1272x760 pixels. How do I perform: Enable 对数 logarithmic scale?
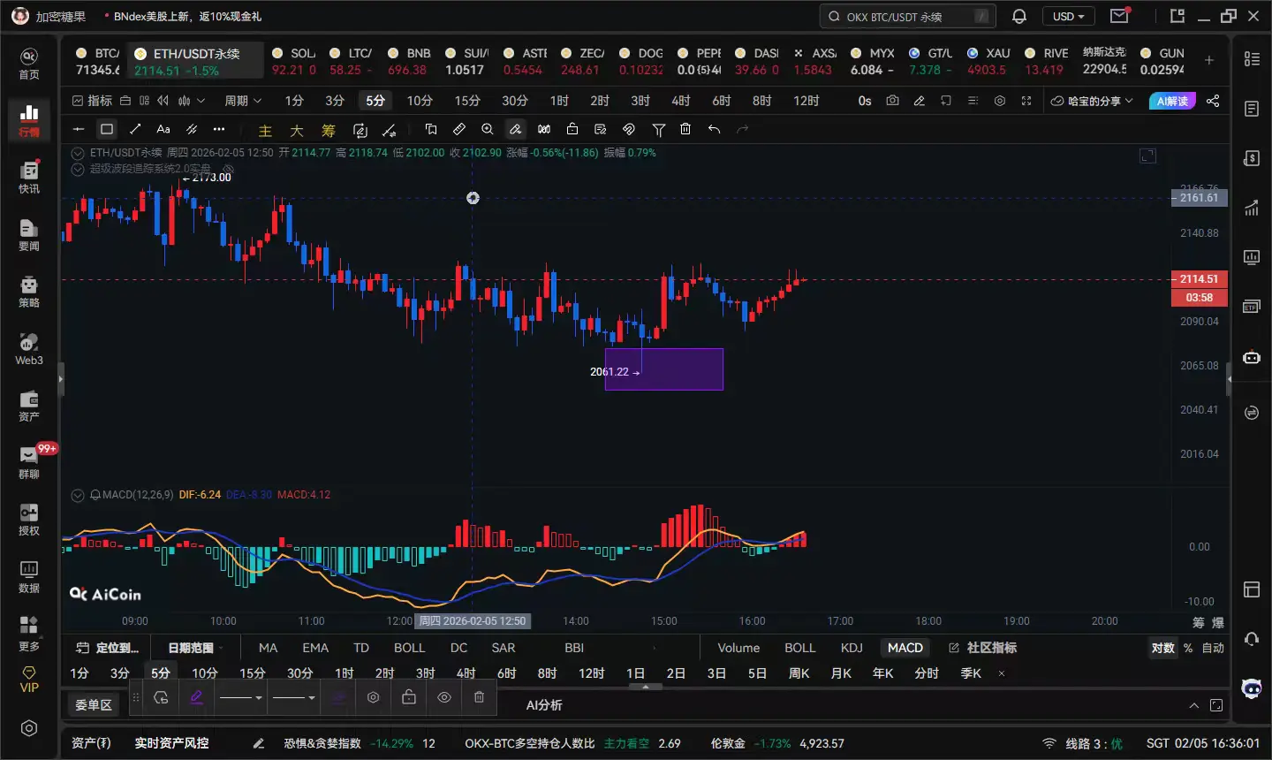coord(1162,648)
